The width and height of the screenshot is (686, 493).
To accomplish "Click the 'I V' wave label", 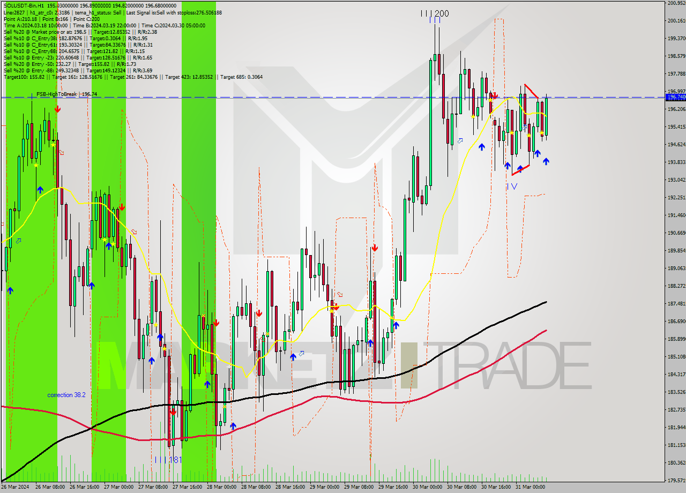I will click(512, 186).
